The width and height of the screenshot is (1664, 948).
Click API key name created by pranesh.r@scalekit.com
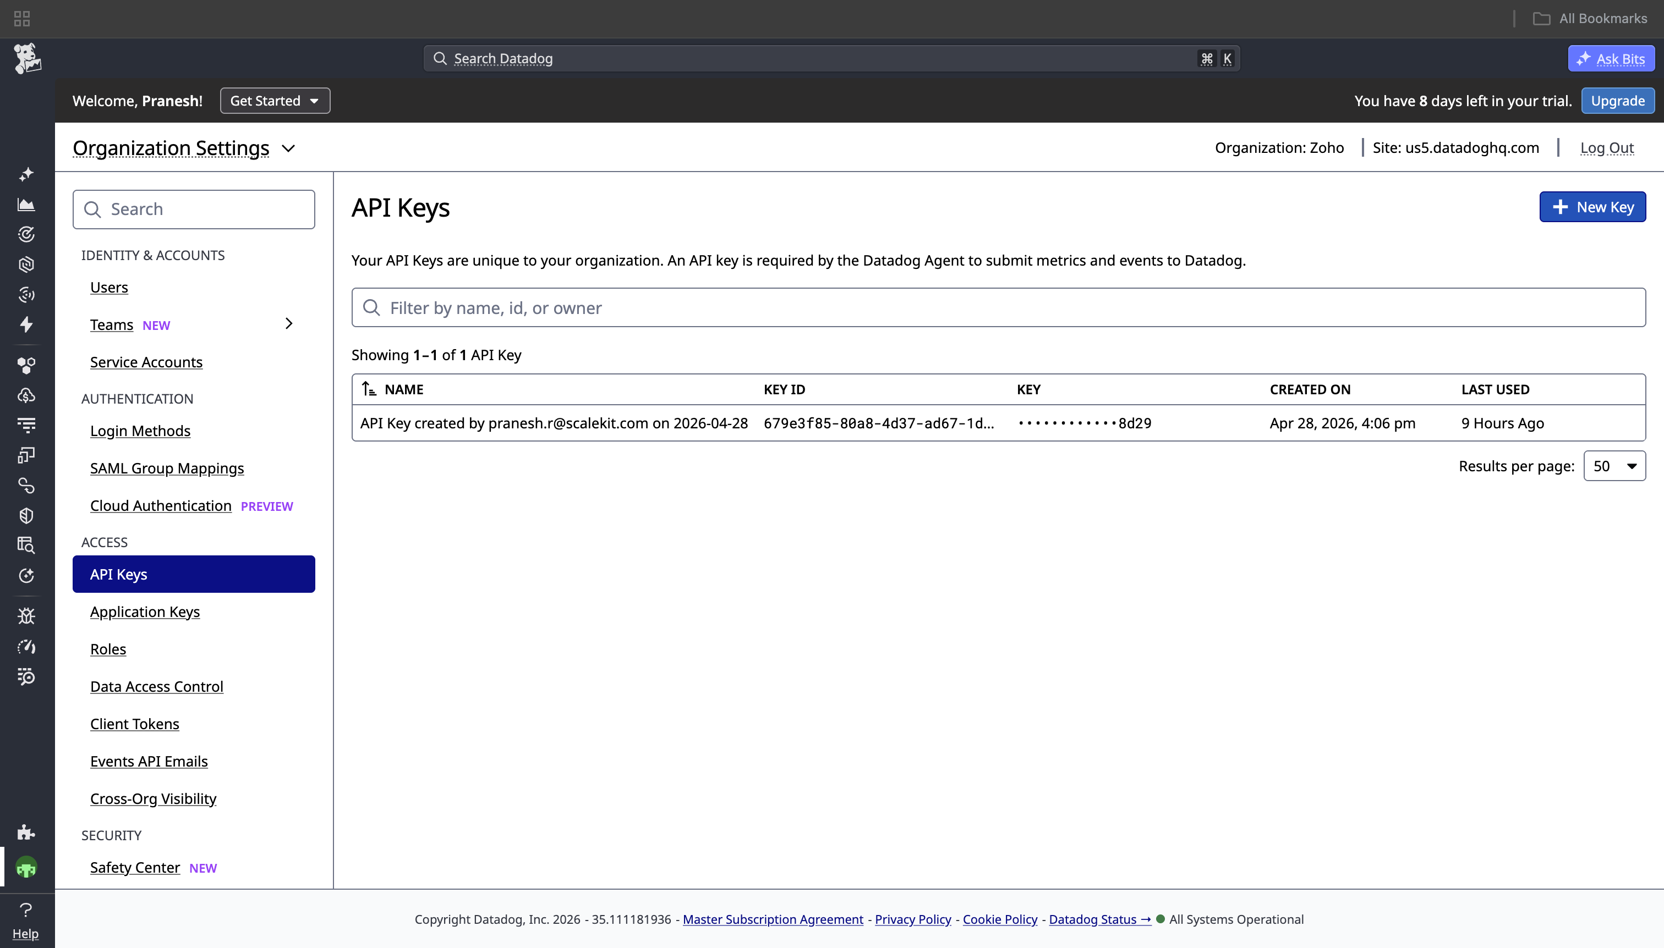(554, 422)
